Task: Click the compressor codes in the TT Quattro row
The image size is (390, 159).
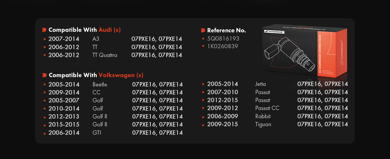Action: (157, 55)
